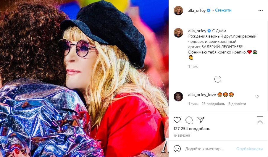Like the post with the heart icon
This screenshot has width=268, height=157.
[x=177, y=120]
